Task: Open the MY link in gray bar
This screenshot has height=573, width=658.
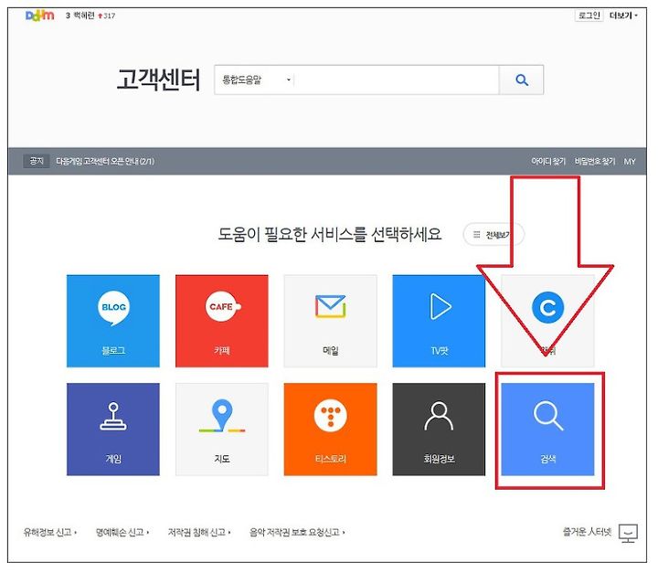Action: [630, 161]
